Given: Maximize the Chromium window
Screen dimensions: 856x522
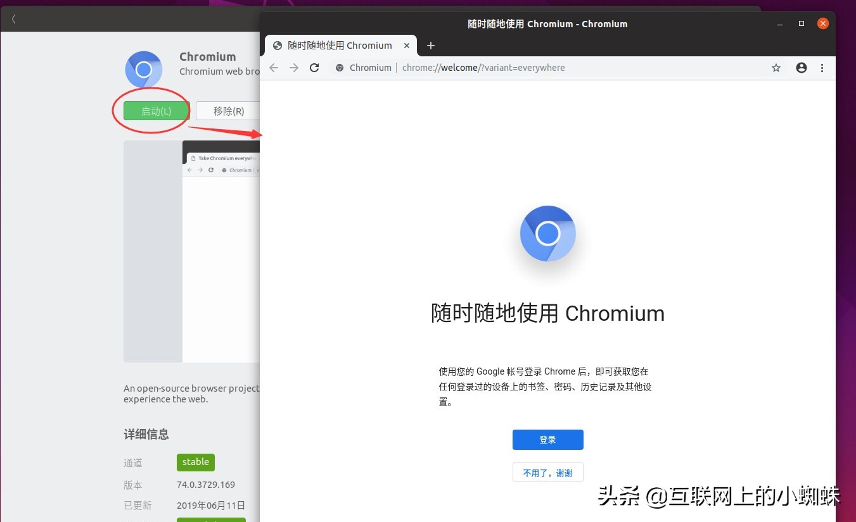Looking at the screenshot, I should [x=802, y=23].
